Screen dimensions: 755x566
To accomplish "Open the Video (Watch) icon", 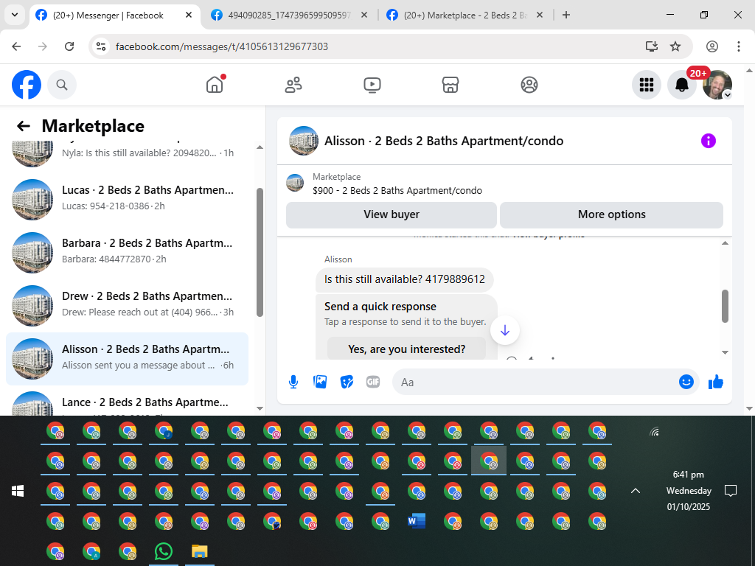I will [372, 85].
